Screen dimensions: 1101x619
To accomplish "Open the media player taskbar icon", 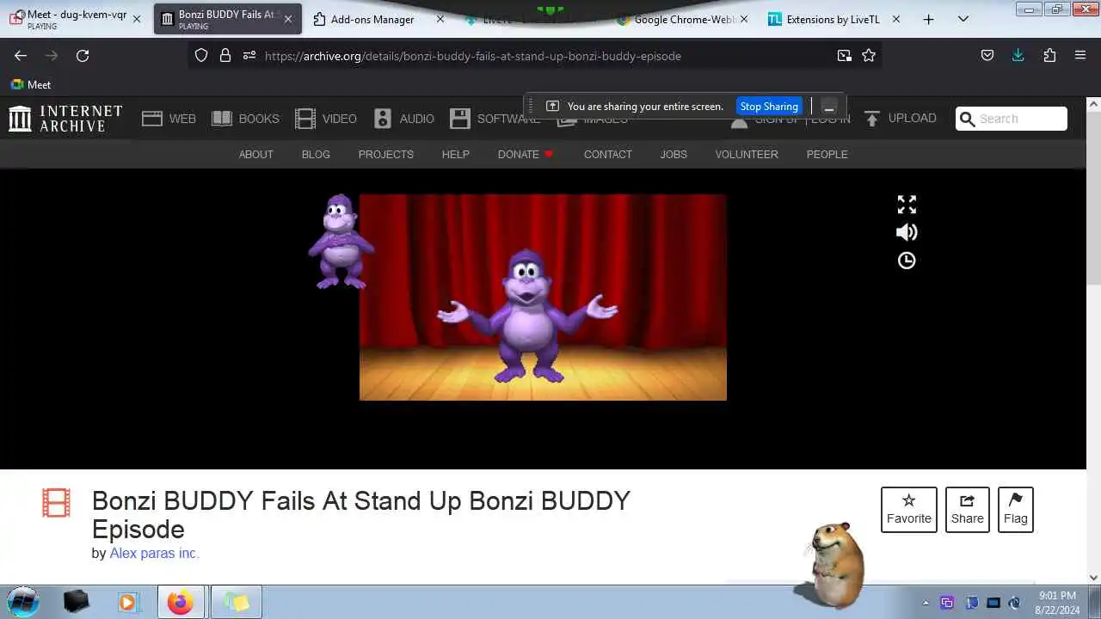I will (x=127, y=602).
